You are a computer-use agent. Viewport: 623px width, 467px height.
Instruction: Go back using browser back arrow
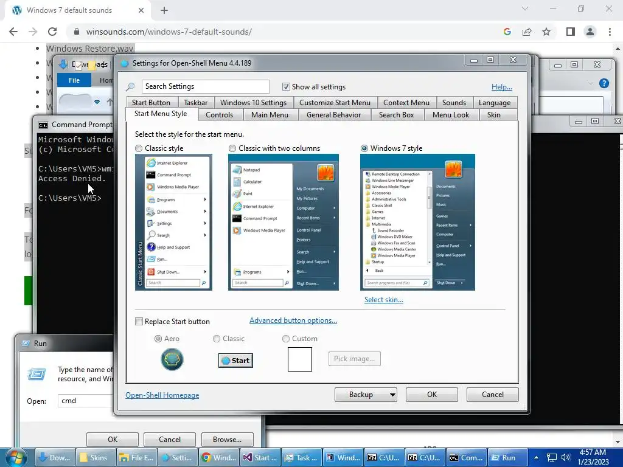tap(13, 32)
